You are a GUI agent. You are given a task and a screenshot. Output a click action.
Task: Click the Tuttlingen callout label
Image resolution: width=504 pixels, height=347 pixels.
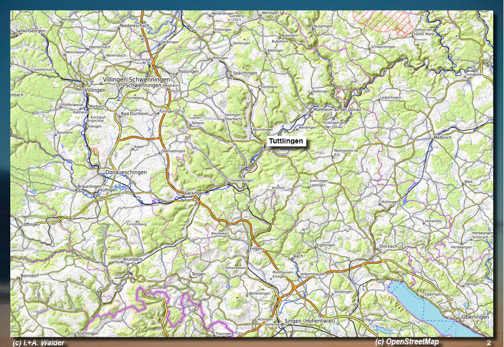click(286, 141)
